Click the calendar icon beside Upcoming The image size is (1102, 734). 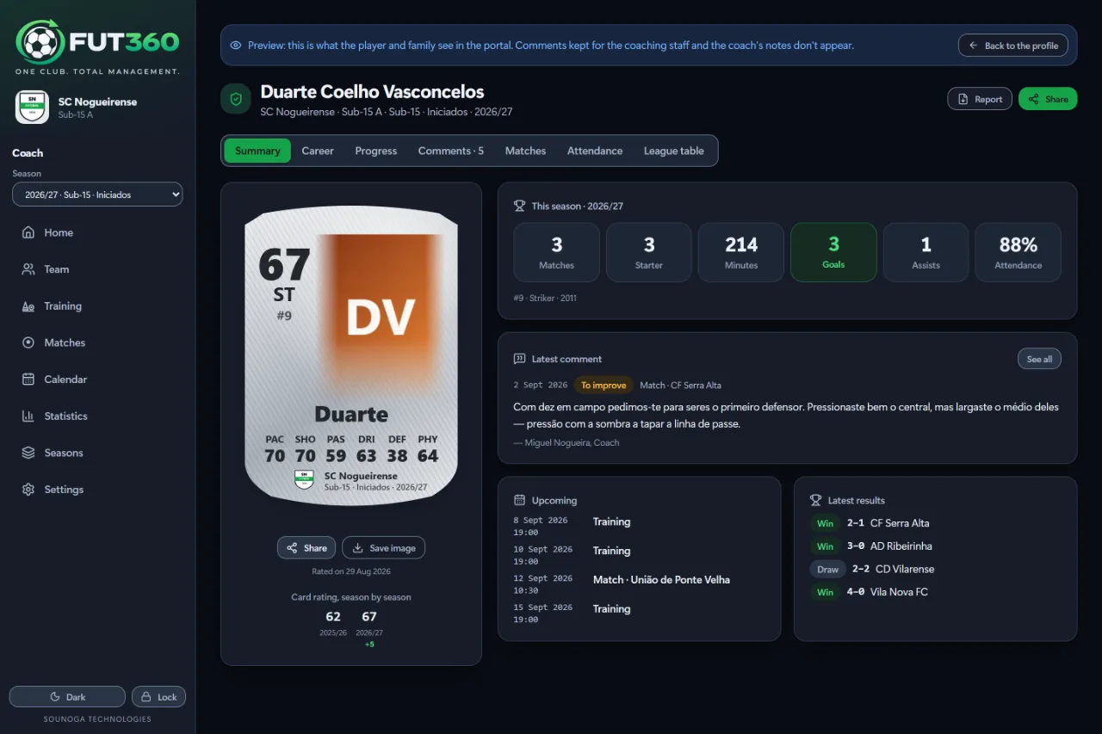519,500
